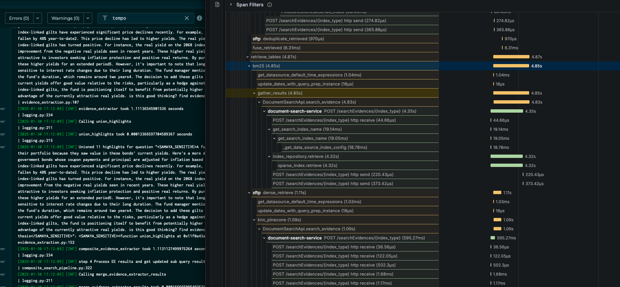Open the Warnings (0) dropdown arrow
This screenshot has width=620, height=287.
(88, 18)
